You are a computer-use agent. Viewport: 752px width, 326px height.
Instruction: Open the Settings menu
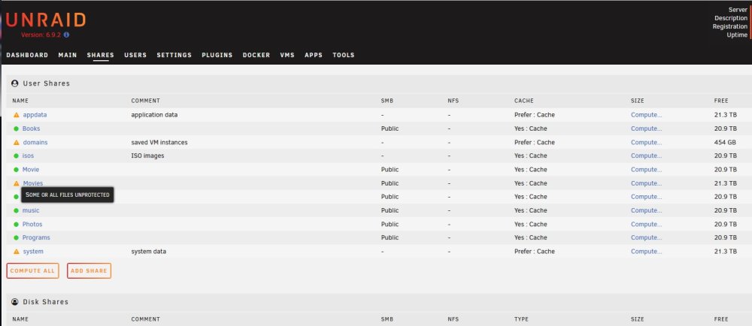(x=174, y=55)
